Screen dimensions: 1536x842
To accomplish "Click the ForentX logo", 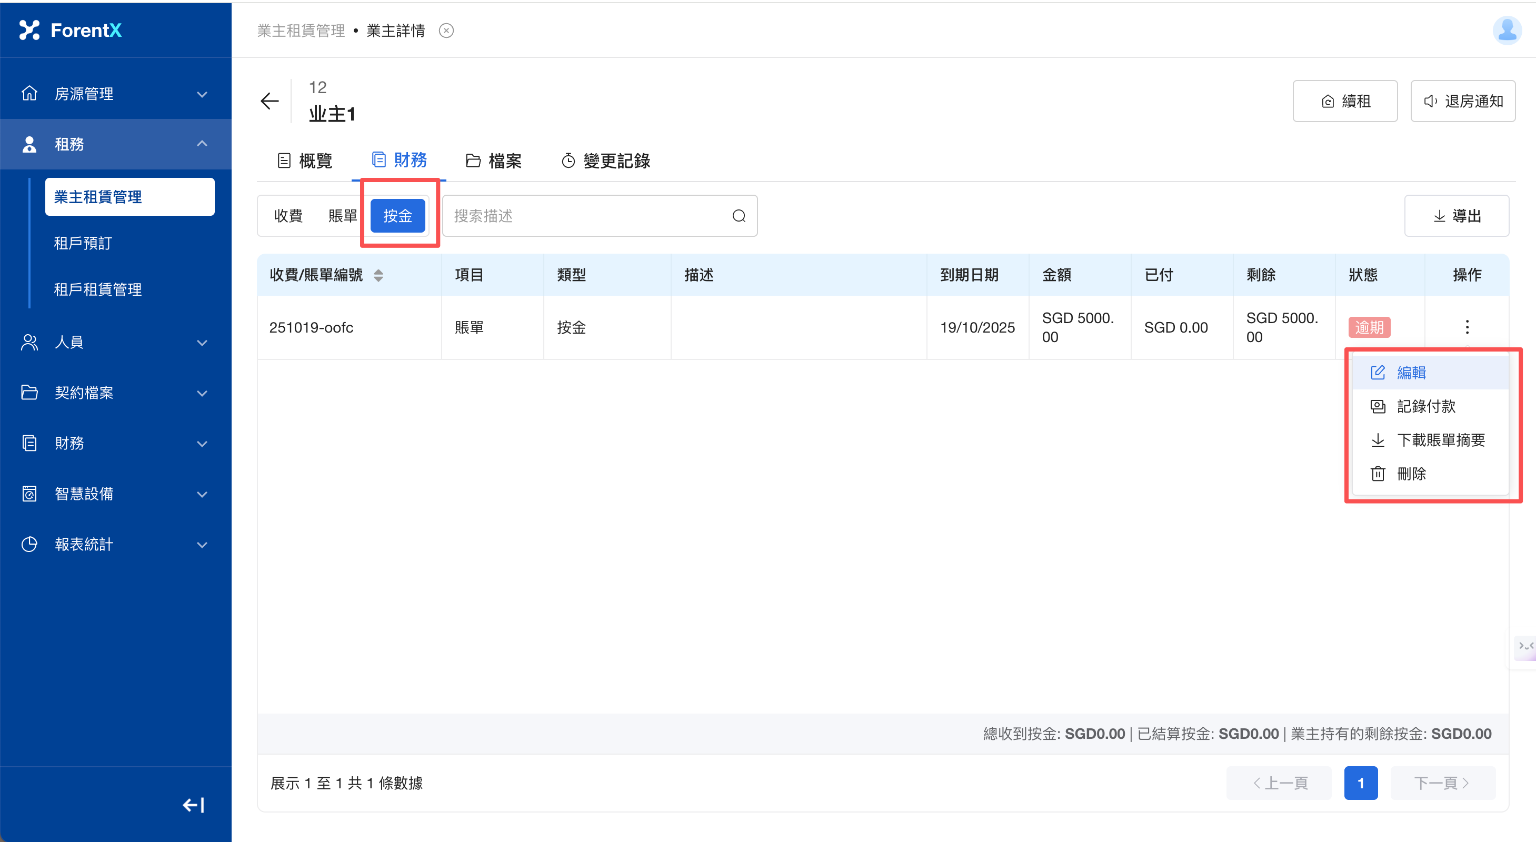I will [71, 30].
